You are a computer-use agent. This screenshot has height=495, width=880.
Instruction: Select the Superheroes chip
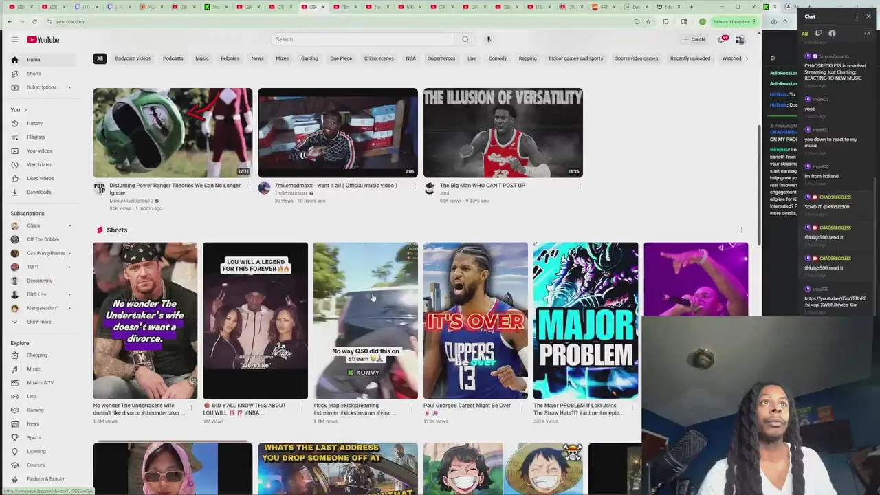click(x=441, y=58)
